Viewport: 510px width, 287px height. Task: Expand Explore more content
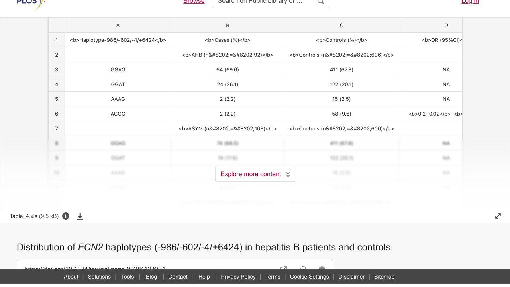pyautogui.click(x=255, y=174)
